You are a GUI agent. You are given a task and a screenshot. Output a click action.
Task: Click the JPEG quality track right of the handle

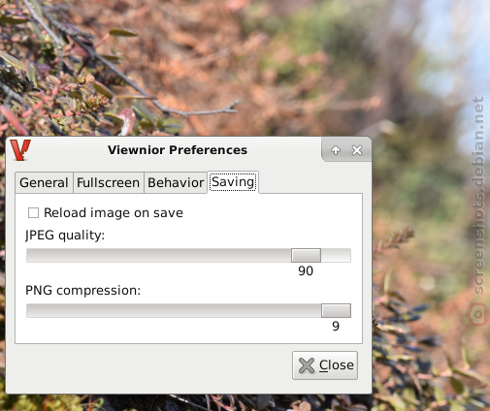pyautogui.click(x=336, y=255)
